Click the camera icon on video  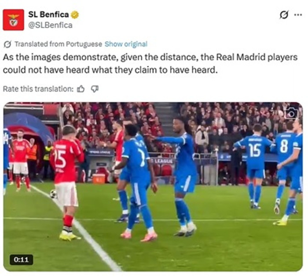[292, 113]
